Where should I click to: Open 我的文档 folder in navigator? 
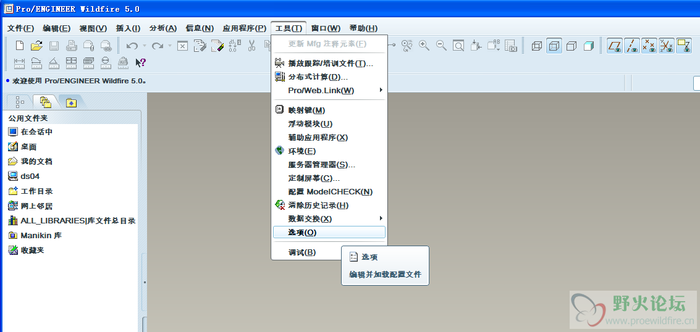coord(30,161)
